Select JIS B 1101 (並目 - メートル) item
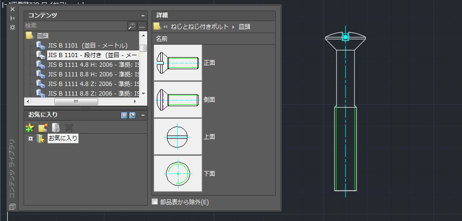 point(88,46)
